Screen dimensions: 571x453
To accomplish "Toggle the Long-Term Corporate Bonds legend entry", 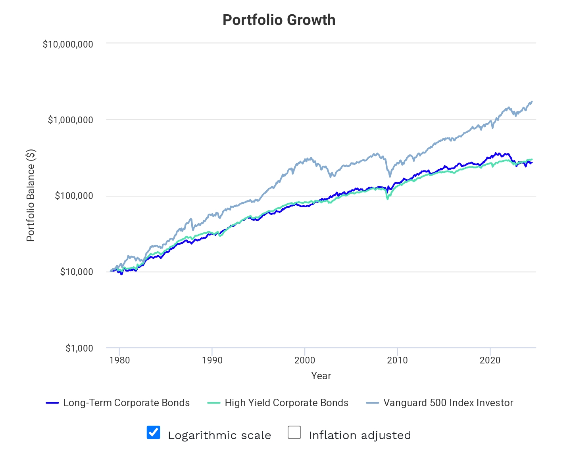I will [127, 403].
